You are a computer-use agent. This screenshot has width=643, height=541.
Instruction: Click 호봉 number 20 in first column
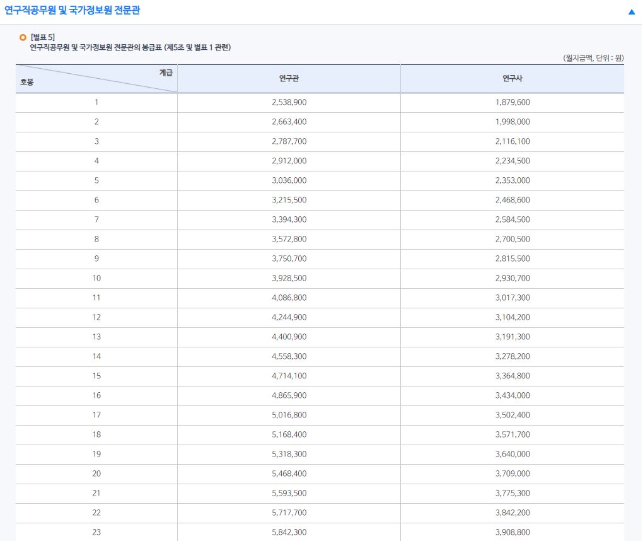[97, 474]
